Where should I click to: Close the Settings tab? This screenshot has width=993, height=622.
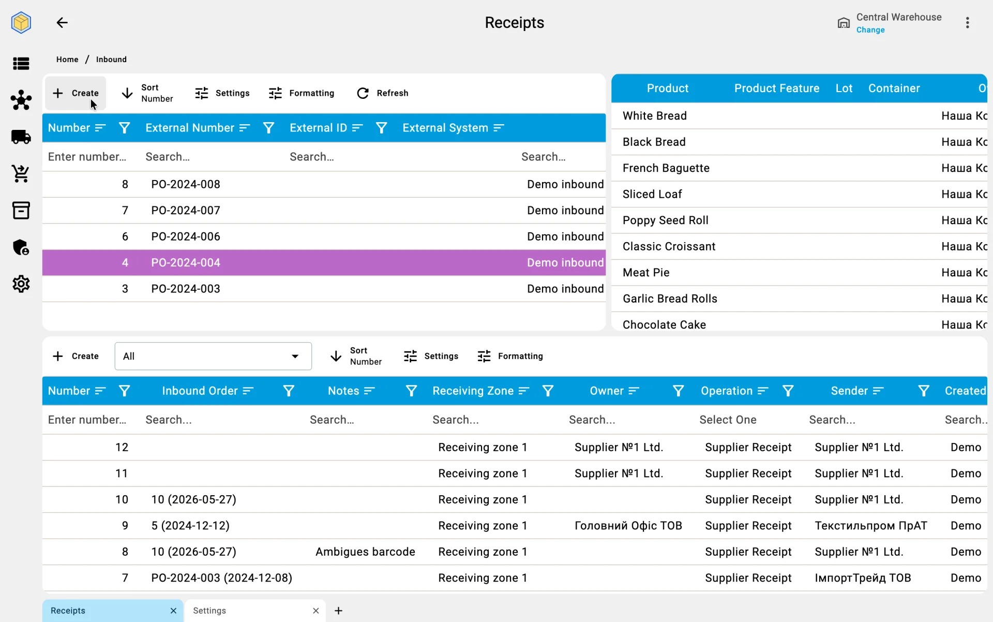315,611
